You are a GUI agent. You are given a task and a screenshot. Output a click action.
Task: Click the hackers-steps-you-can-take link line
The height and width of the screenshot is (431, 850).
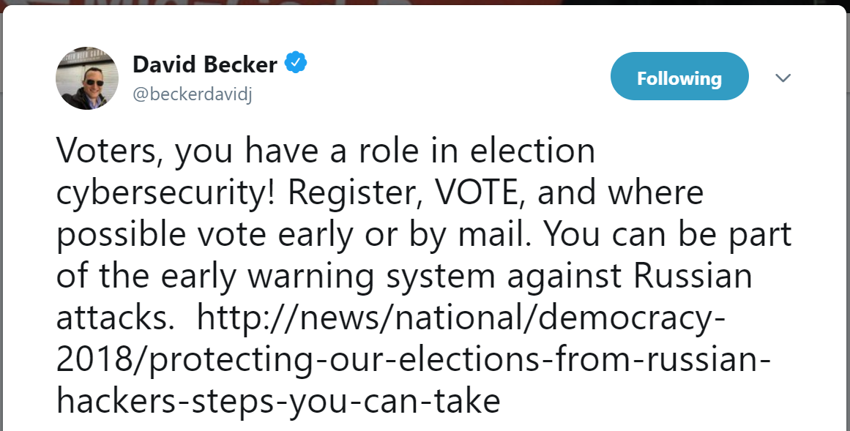point(278,402)
